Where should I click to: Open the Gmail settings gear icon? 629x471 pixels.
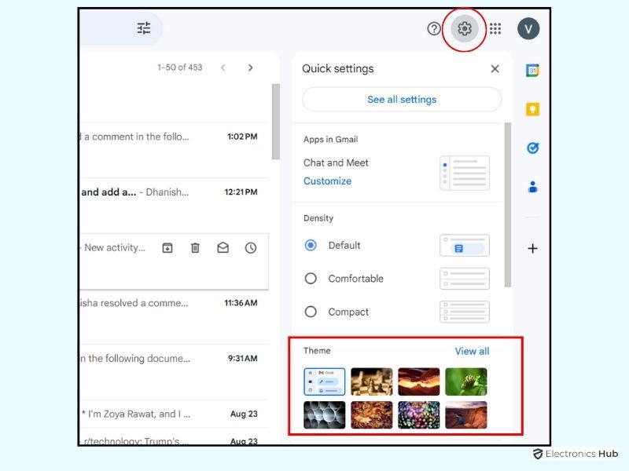[x=465, y=29]
